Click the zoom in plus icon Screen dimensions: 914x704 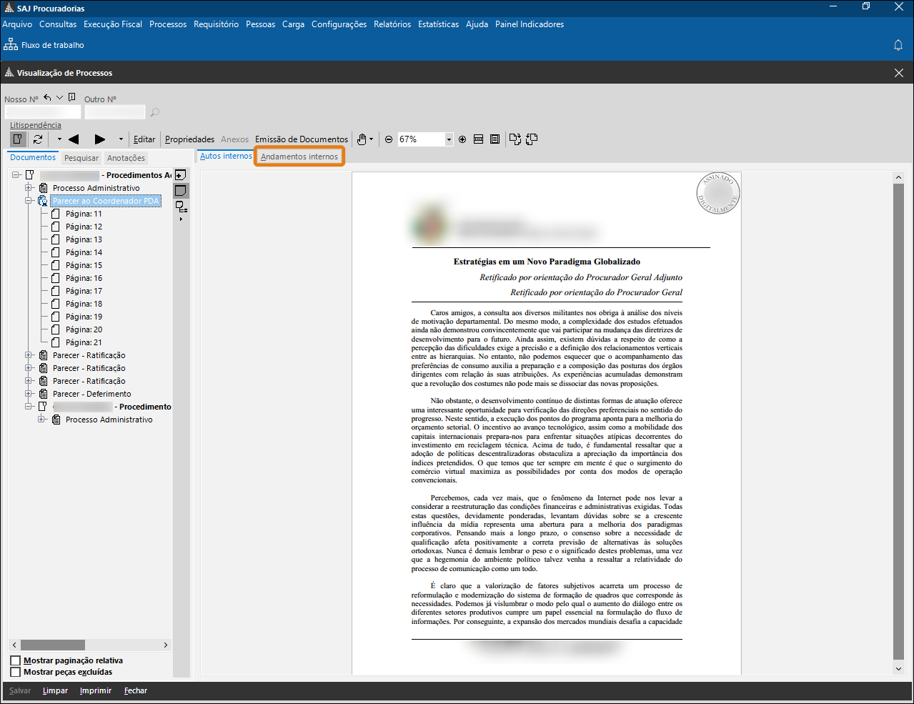462,139
